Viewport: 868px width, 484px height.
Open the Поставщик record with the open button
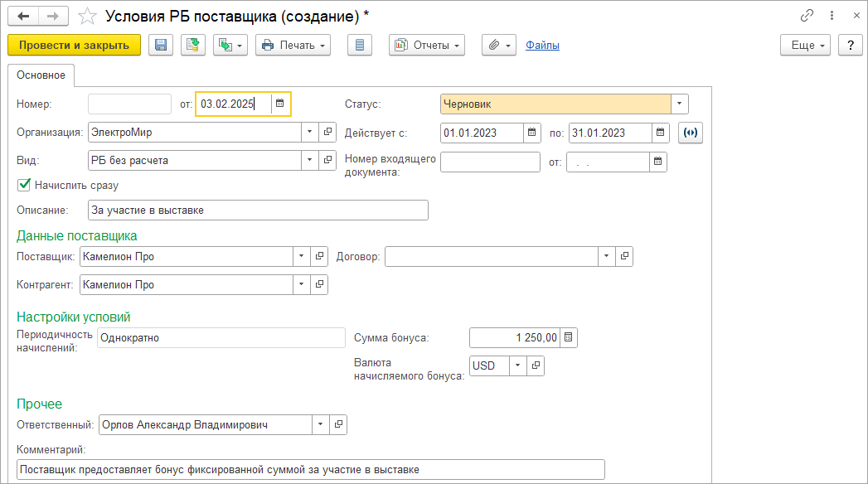click(x=320, y=257)
